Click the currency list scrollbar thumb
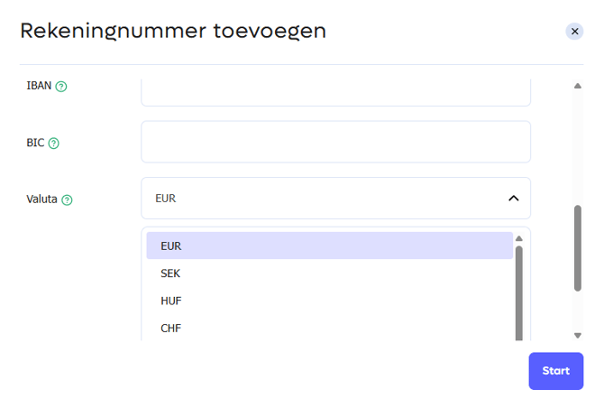 [519, 293]
